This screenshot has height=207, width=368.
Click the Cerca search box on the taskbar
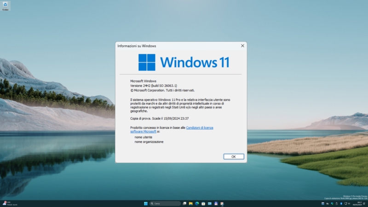[165, 203]
